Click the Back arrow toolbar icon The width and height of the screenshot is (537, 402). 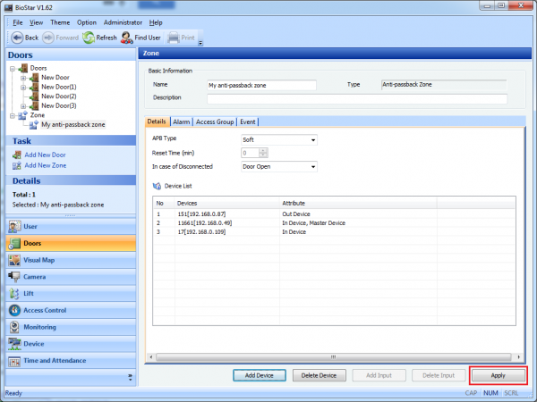coord(16,38)
